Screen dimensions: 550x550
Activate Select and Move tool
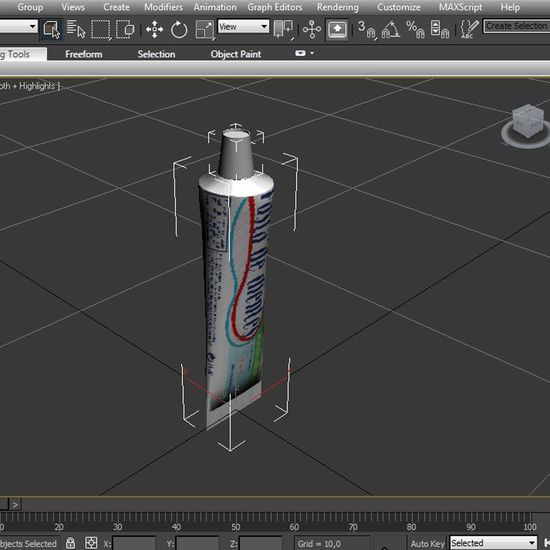coord(154,30)
